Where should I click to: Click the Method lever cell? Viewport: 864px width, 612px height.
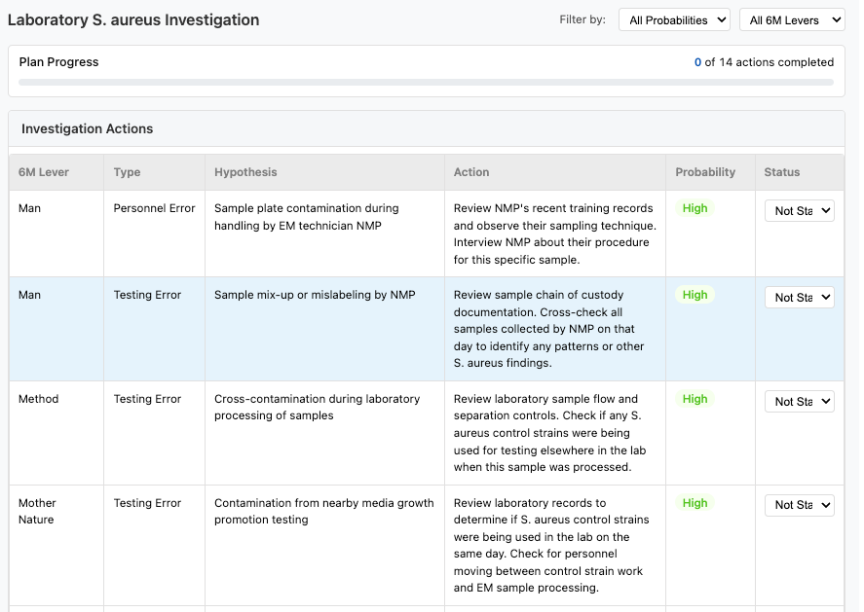coord(38,399)
